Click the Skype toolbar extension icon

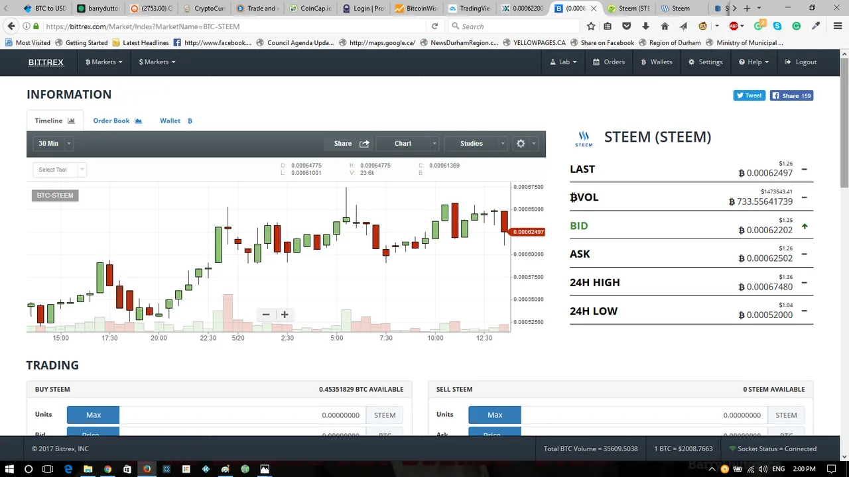(x=777, y=26)
